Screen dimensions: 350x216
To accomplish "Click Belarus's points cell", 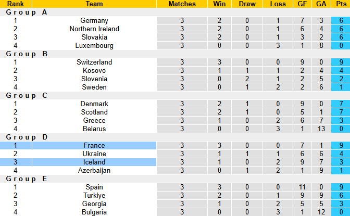I will click(x=340, y=129).
